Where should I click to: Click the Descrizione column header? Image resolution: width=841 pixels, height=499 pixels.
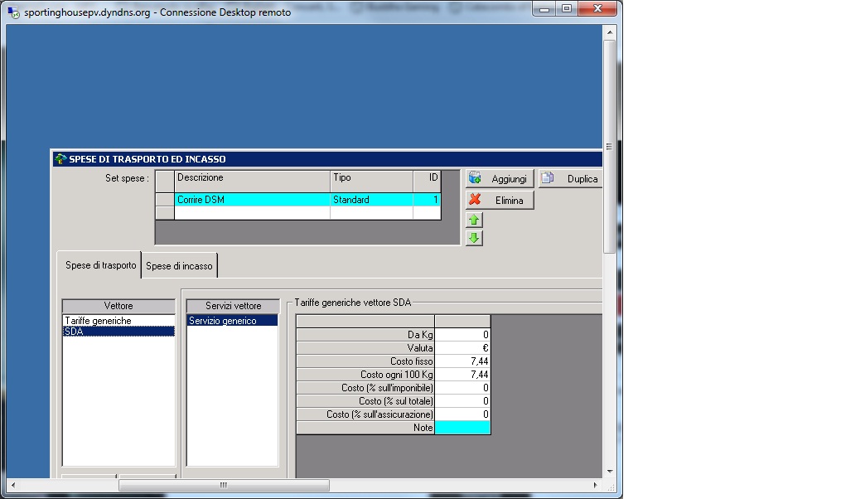[x=252, y=182]
